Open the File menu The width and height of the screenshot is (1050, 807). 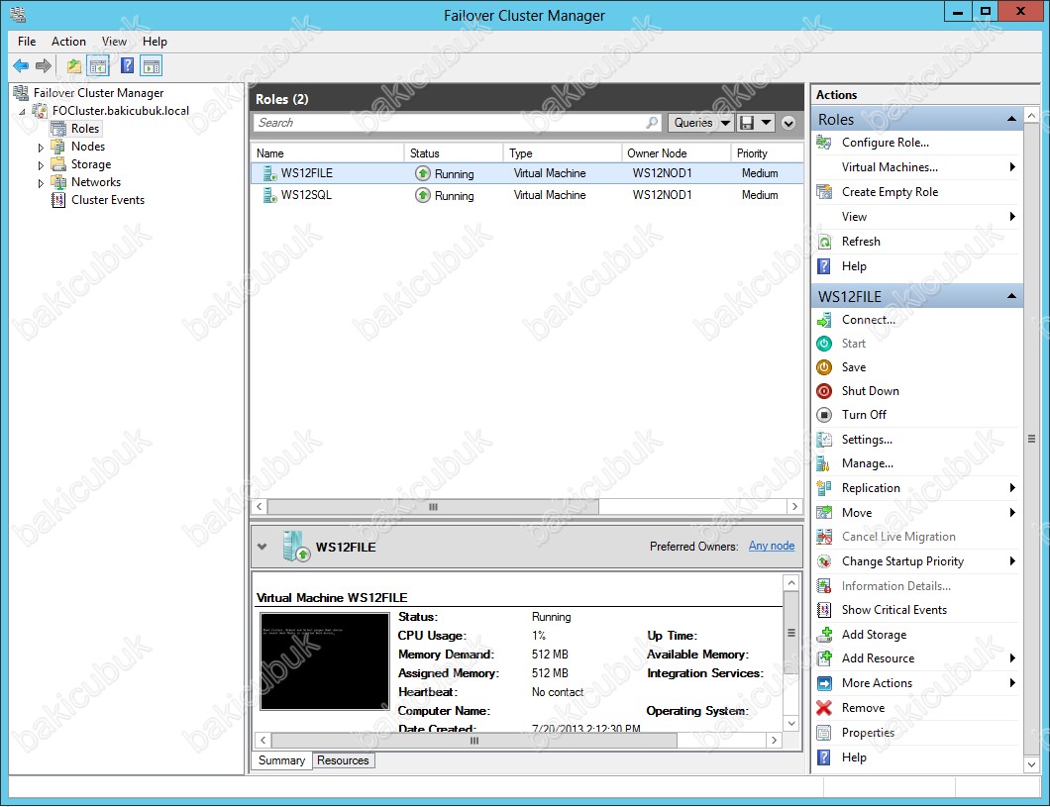tap(27, 42)
